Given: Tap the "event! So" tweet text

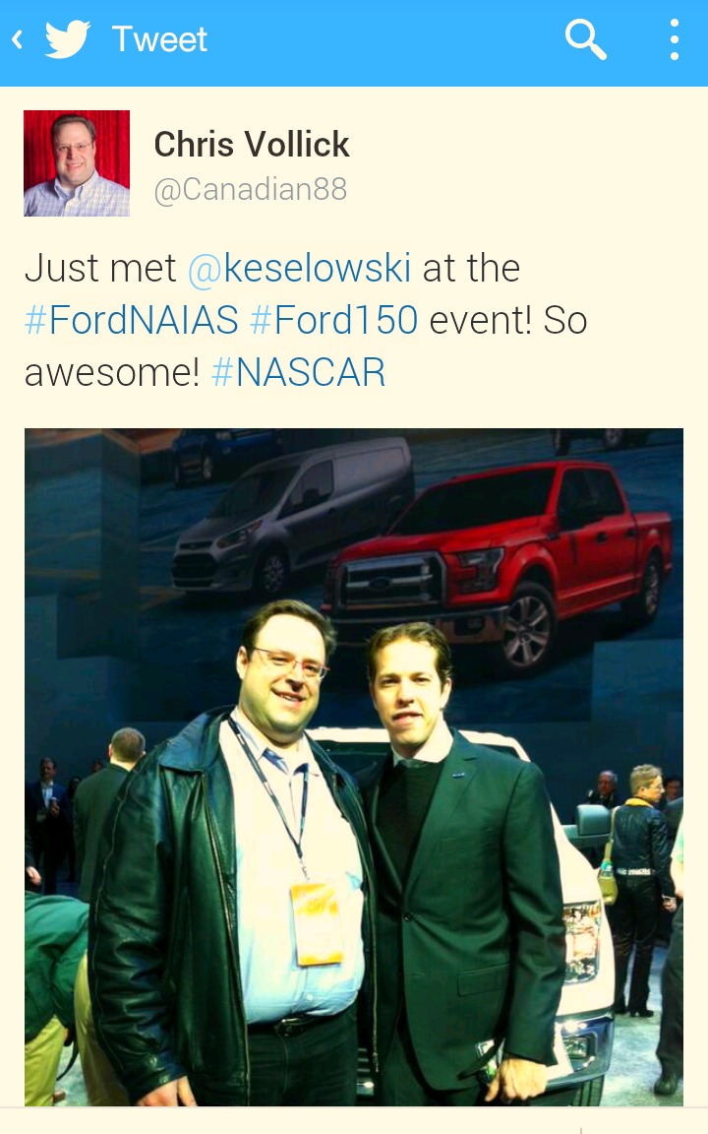Looking at the screenshot, I should (508, 320).
